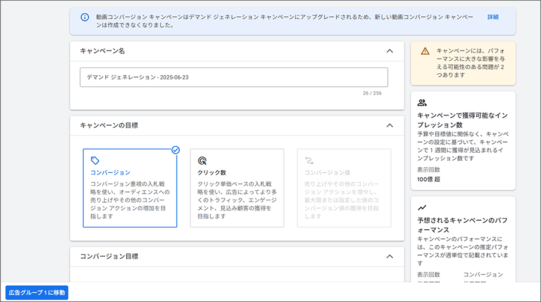541x302 pixels.
Task: Click the キャンペーン名 section header
Action: [x=237, y=51]
